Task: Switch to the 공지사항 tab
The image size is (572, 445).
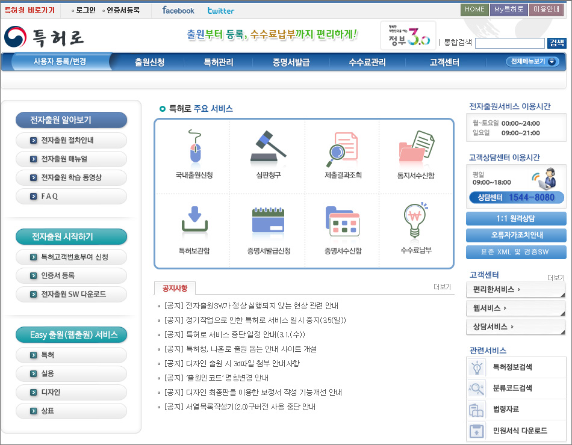Action: [175, 288]
